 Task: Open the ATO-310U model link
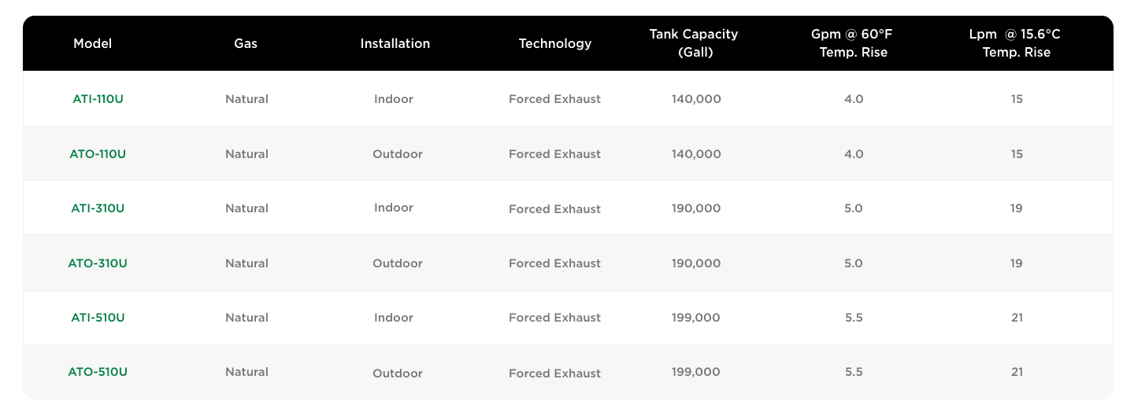point(98,263)
